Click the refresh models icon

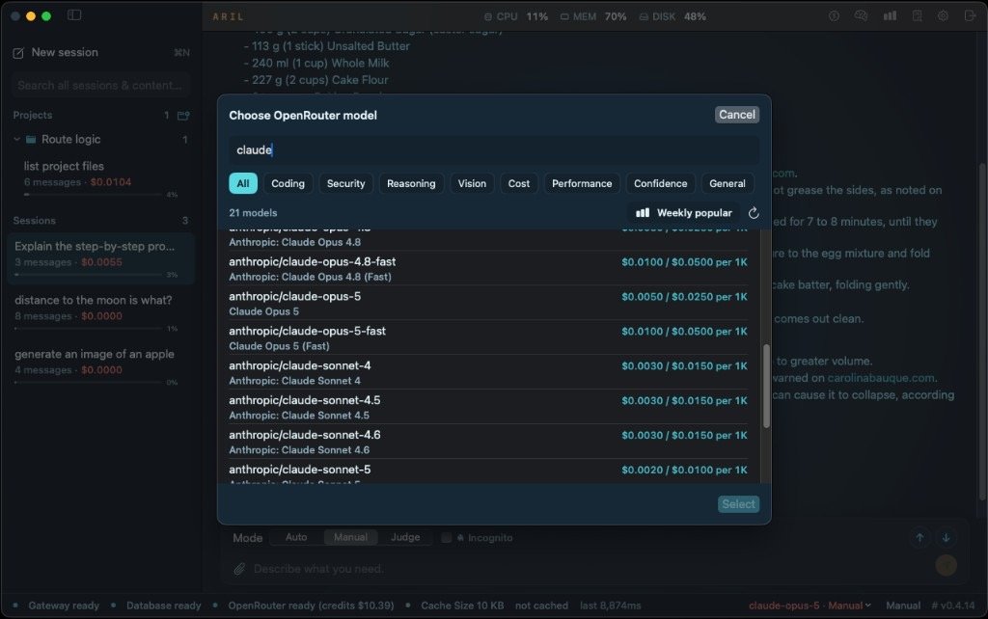753,213
